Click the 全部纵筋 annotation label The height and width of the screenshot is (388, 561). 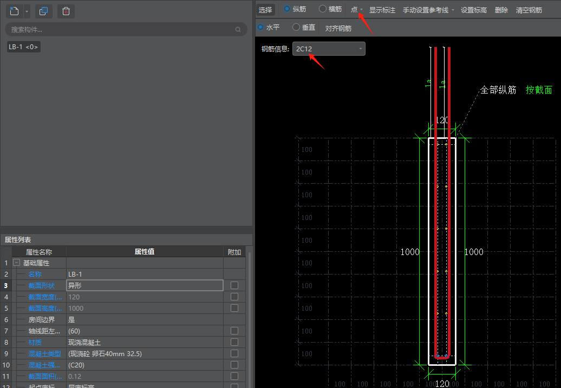click(x=498, y=90)
